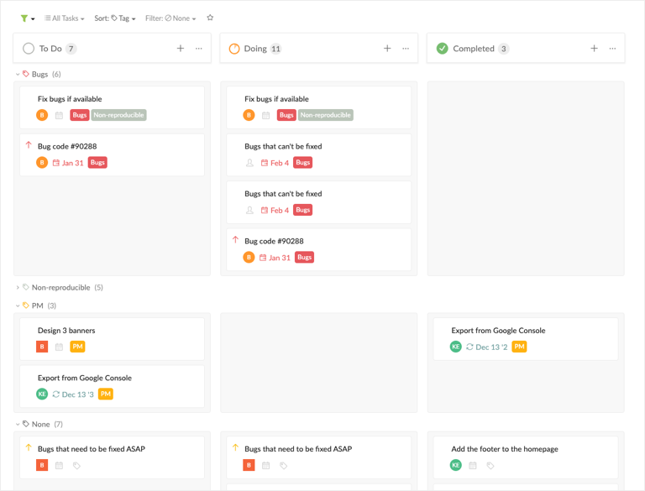Click KE avatar on Add the footer card
The image size is (645, 491).
[x=456, y=465]
